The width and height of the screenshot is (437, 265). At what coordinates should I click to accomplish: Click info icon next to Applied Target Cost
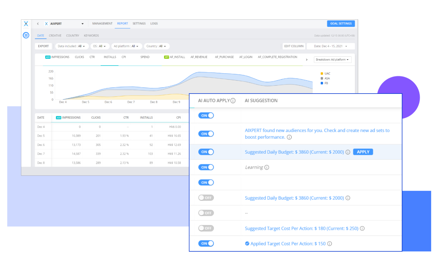point(330,244)
